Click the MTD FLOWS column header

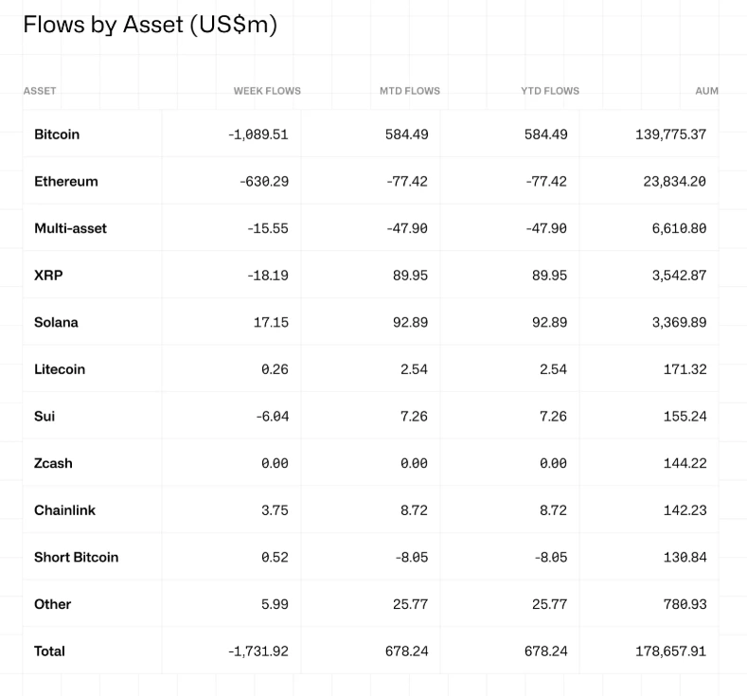409,91
